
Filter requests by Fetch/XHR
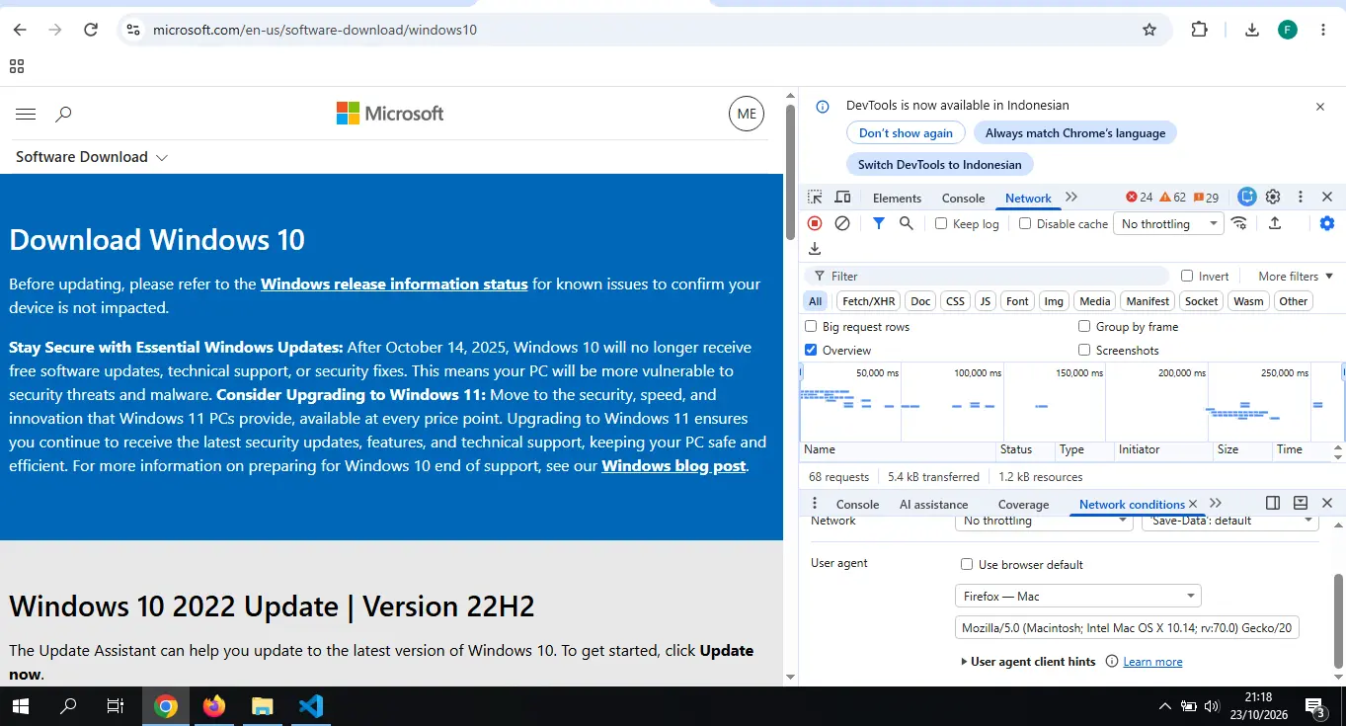click(869, 301)
